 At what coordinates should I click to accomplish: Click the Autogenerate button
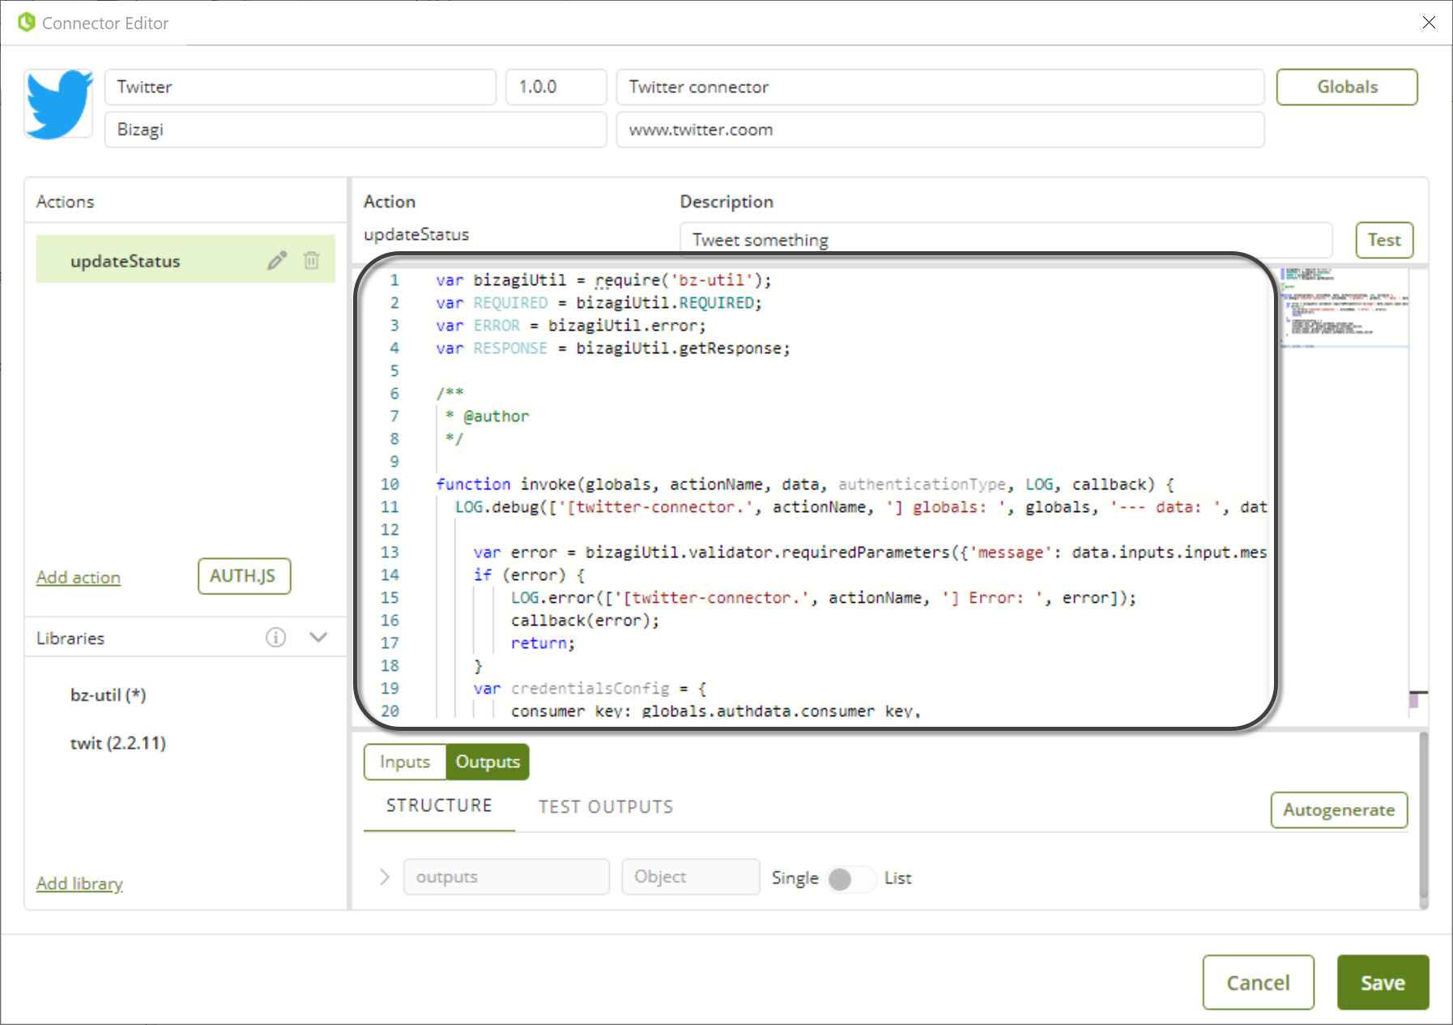pos(1339,810)
